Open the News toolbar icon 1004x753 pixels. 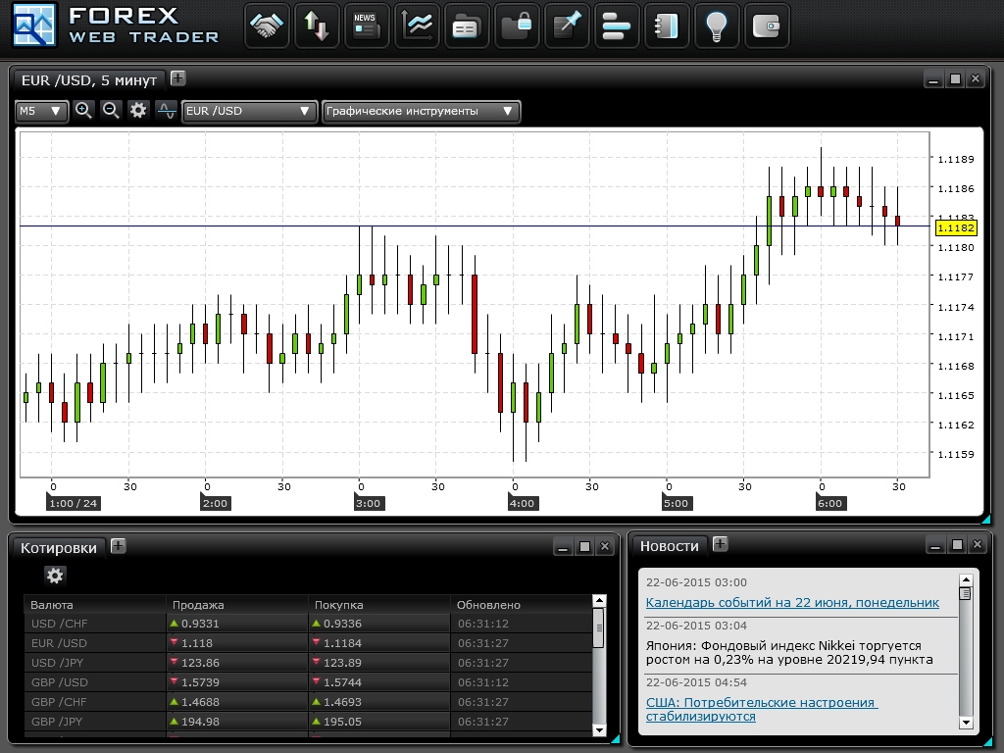click(366, 26)
